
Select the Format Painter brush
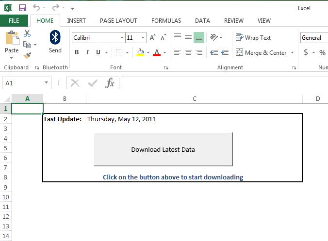point(27,56)
